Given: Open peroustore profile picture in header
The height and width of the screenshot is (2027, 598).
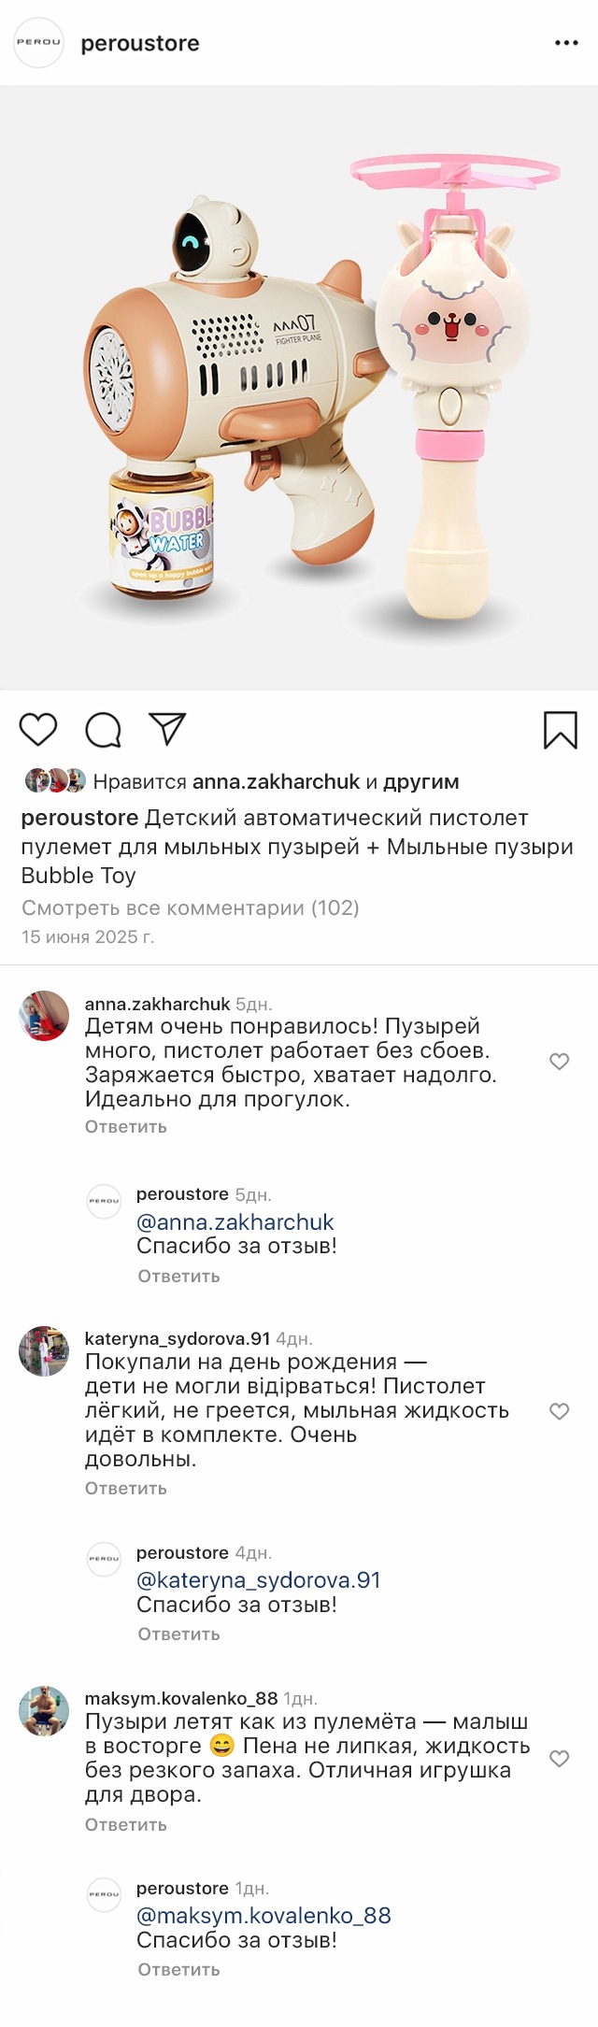Looking at the screenshot, I should click(x=38, y=43).
